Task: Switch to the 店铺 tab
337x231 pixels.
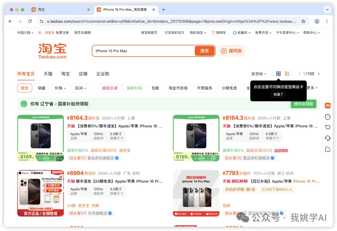Action: tap(83, 74)
